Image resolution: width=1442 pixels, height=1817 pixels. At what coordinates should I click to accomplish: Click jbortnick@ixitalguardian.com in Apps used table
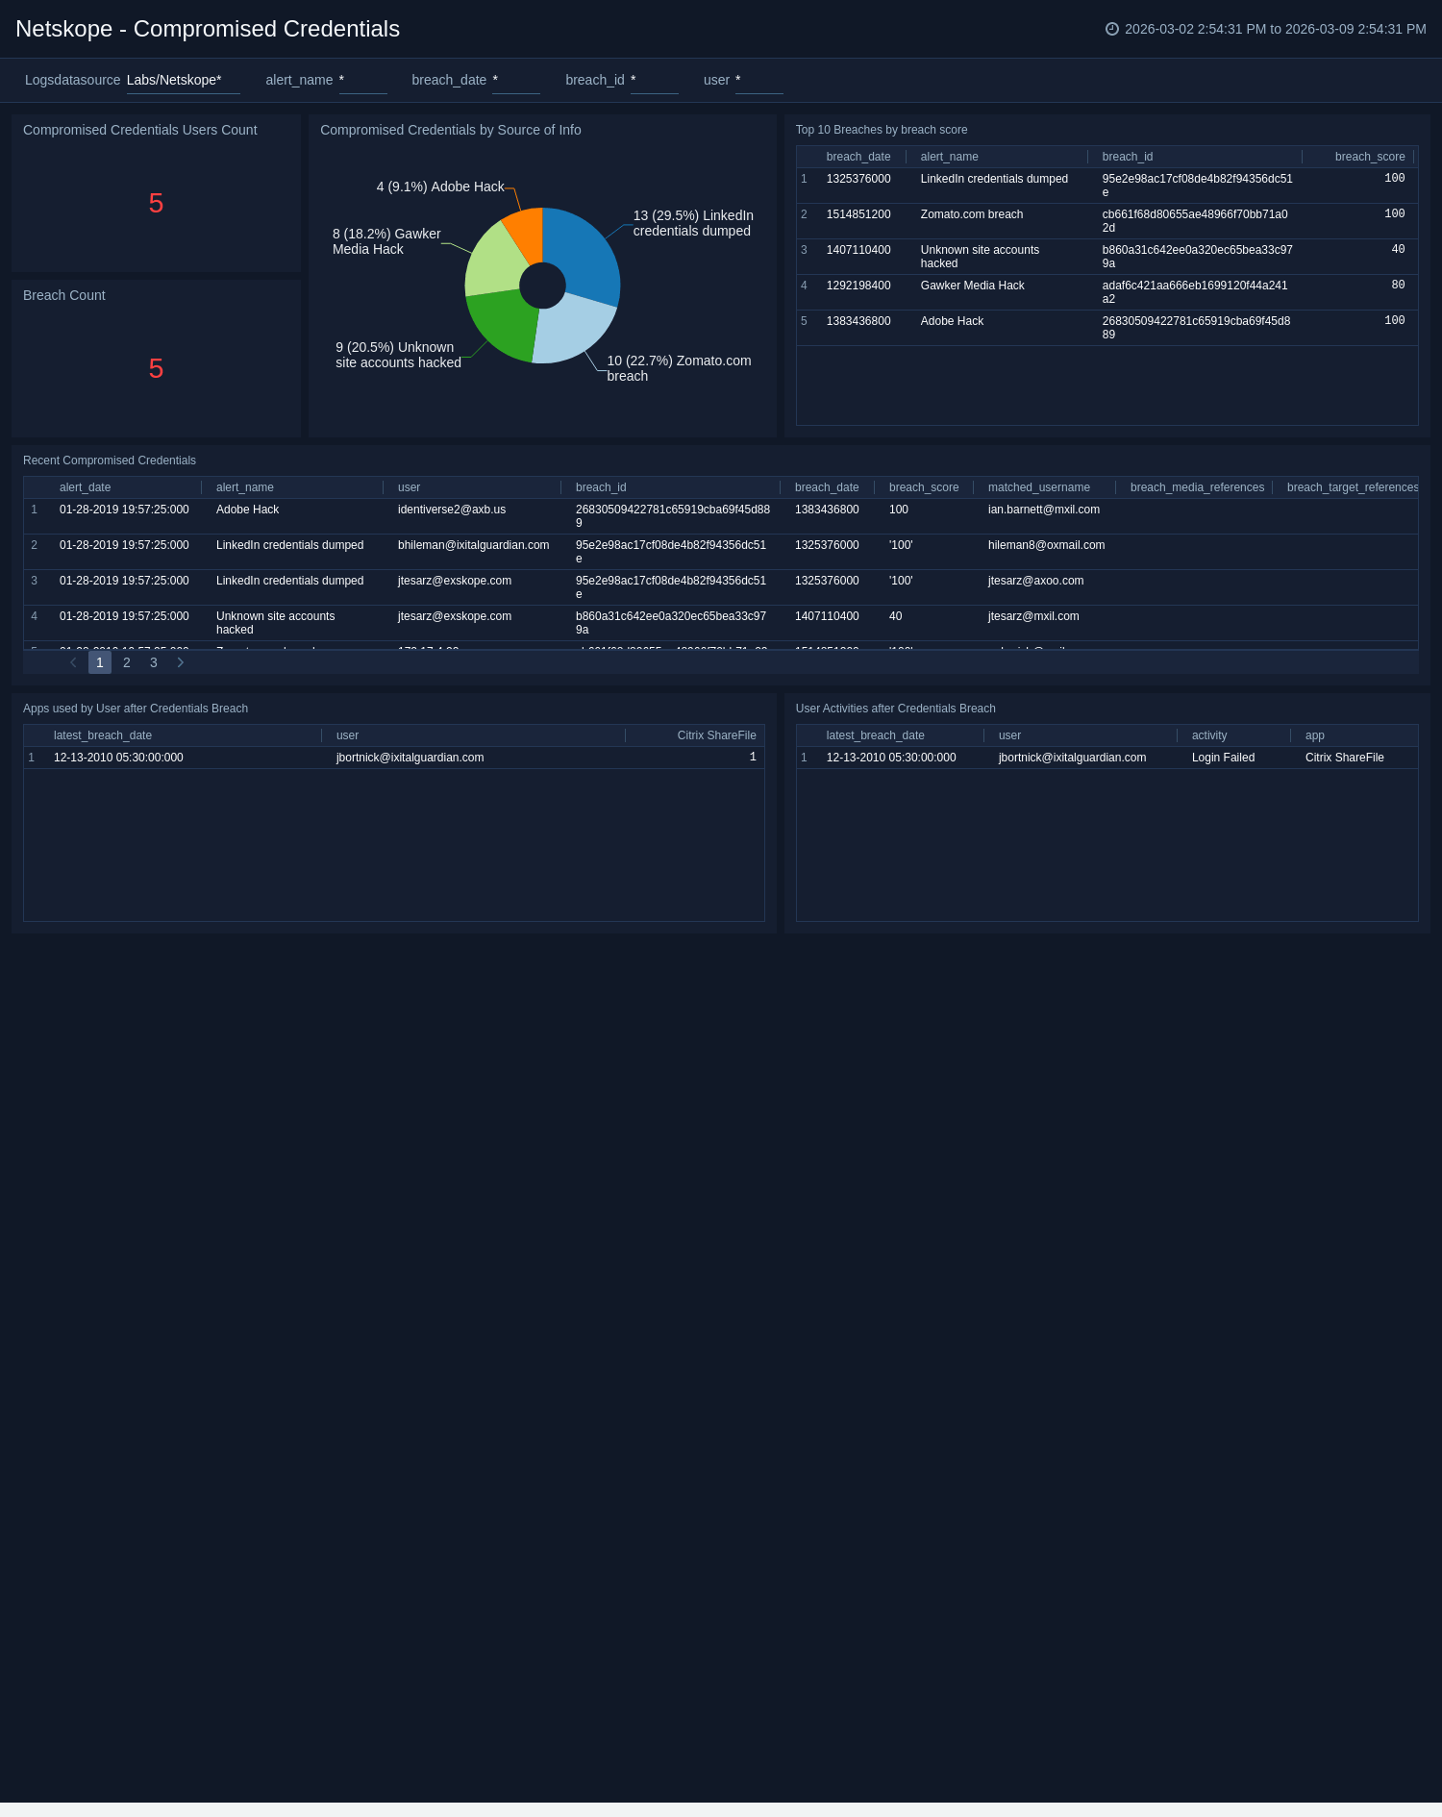point(410,758)
